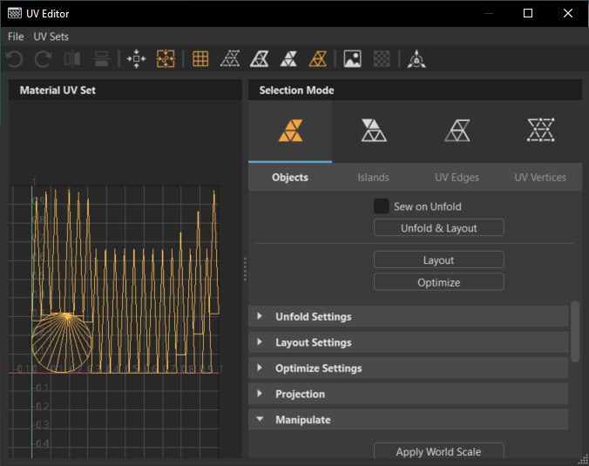Click the background image picture icon
This screenshot has height=466, width=589.
click(352, 59)
